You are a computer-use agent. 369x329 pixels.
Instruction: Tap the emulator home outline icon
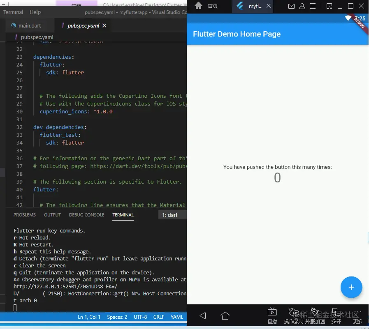click(225, 315)
